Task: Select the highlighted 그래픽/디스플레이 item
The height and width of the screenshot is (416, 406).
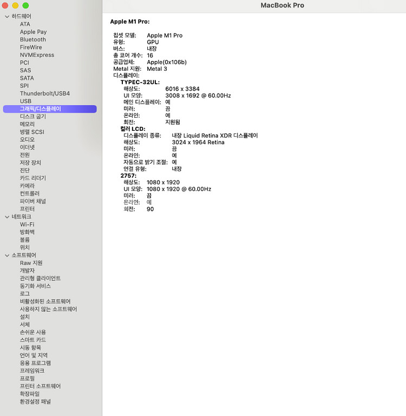Action: (x=50, y=109)
